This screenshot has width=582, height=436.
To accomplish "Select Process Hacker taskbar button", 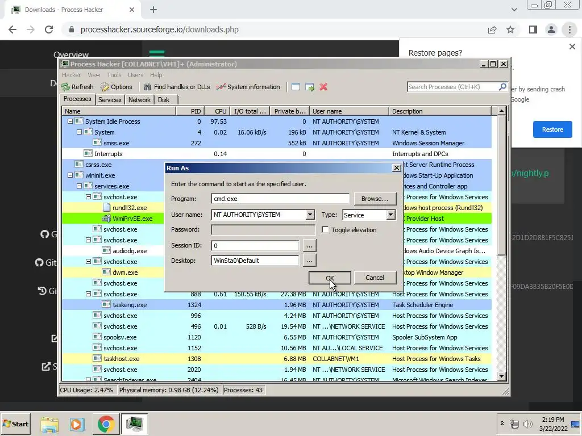I will [134, 424].
